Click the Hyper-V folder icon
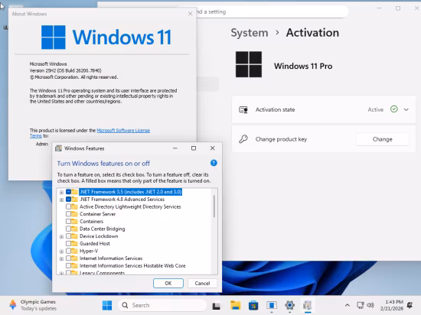The width and height of the screenshot is (421, 315). coord(75,251)
